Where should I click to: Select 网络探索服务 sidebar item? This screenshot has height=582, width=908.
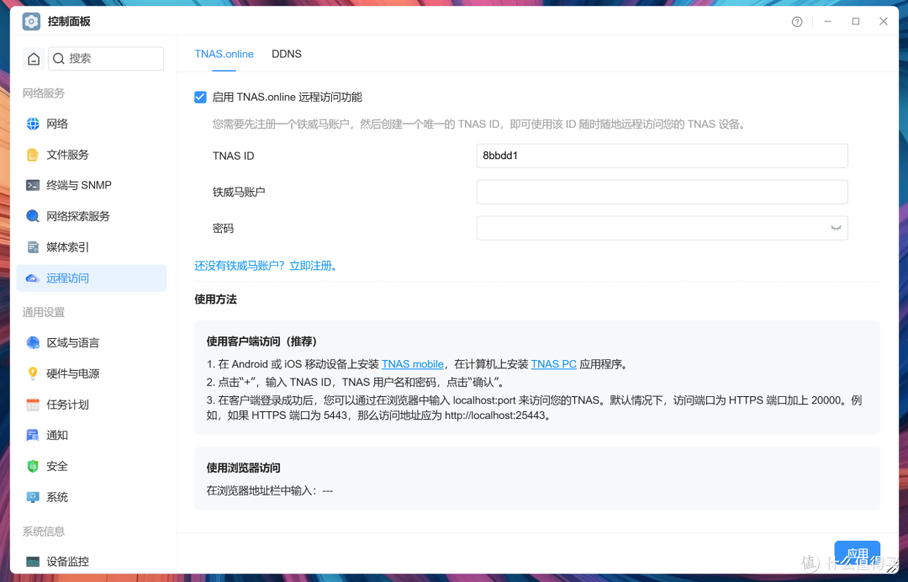pos(92,216)
